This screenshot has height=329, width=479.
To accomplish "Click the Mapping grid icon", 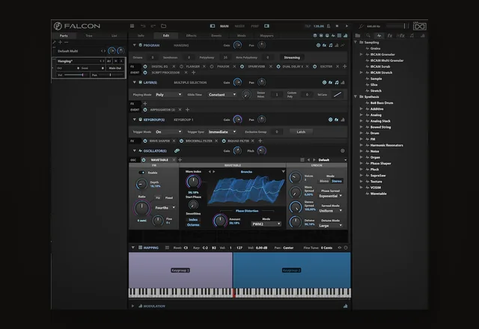I will [x=140, y=247].
